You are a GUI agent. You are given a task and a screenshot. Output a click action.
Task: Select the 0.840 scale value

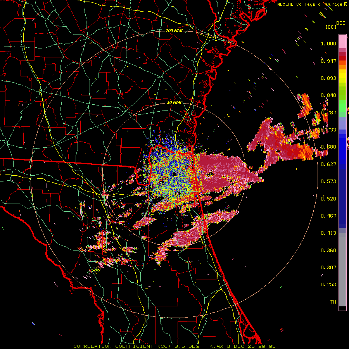click(x=328, y=95)
